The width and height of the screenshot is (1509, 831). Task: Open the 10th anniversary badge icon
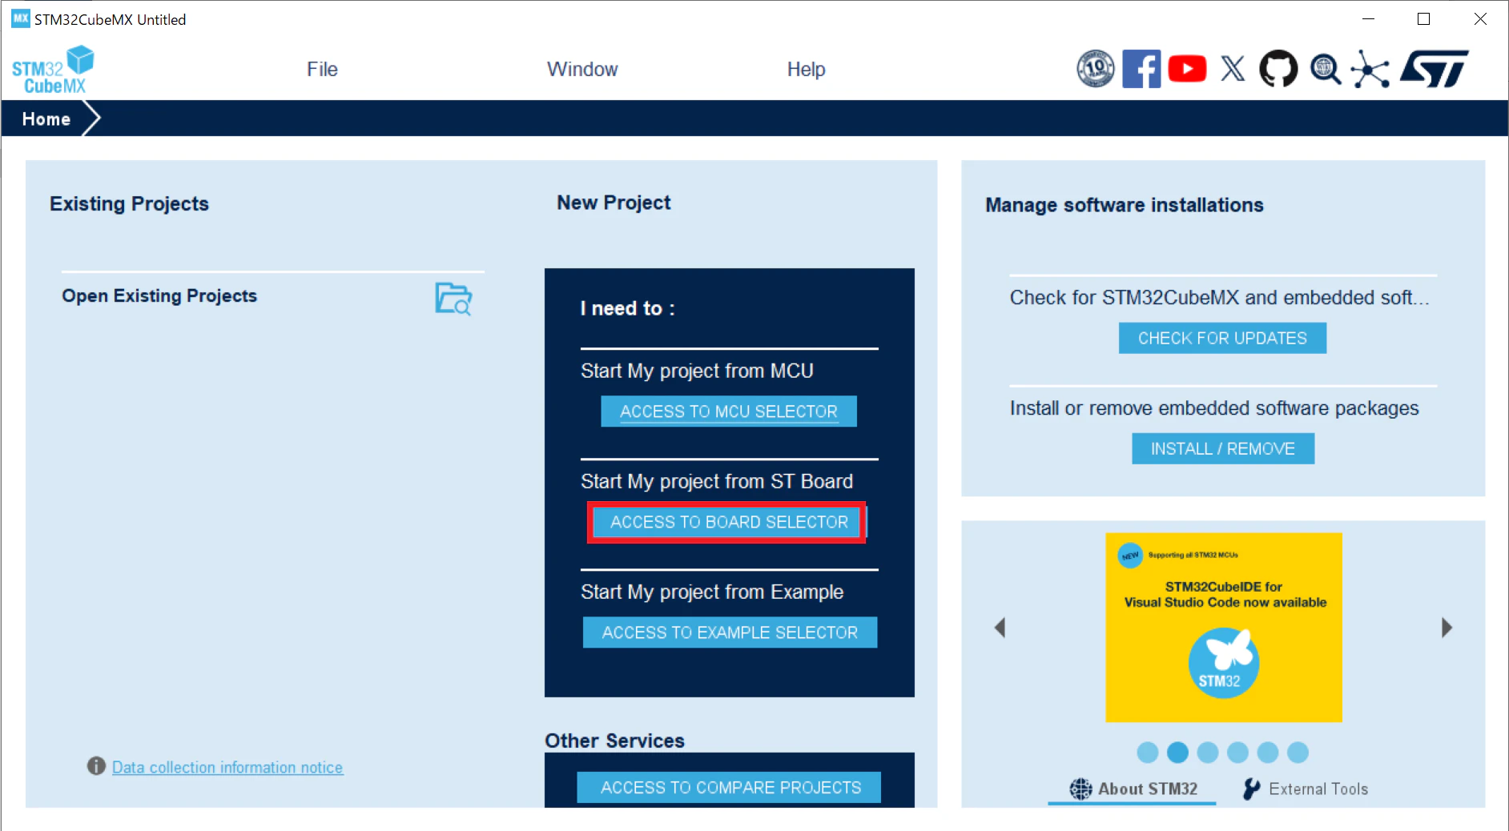[1096, 69]
